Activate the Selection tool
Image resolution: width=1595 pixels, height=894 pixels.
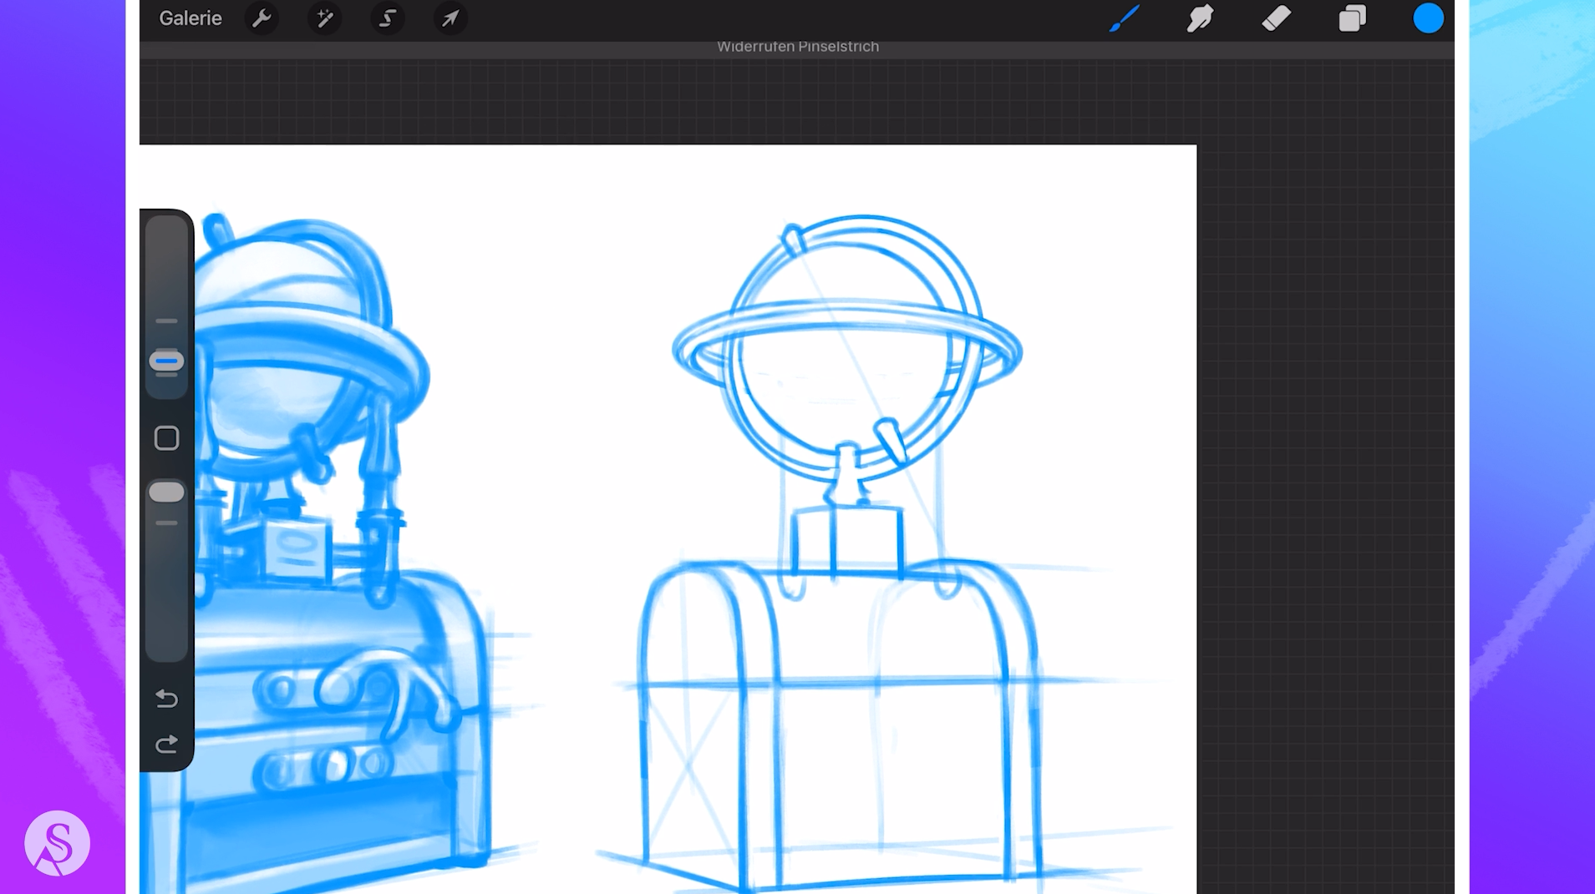pyautogui.click(x=387, y=18)
